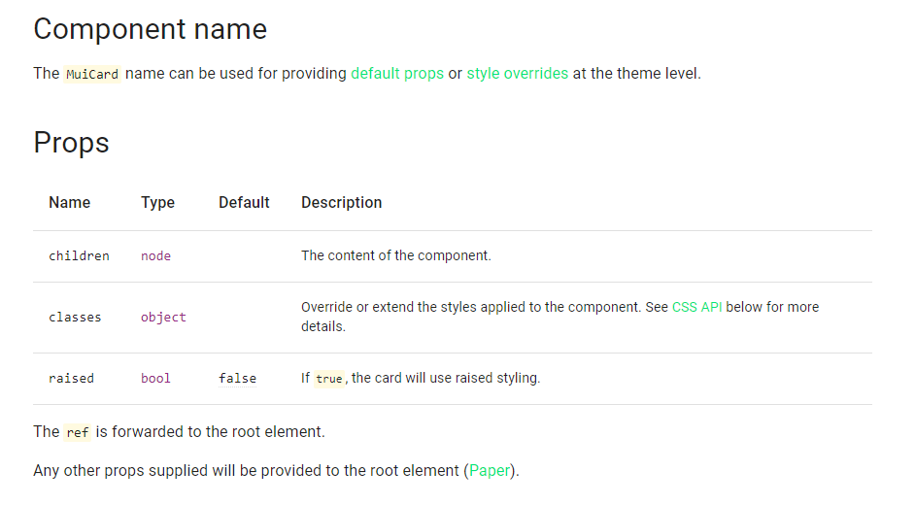The height and width of the screenshot is (505, 915).
Task: Click the ref code snippet
Action: (78, 432)
